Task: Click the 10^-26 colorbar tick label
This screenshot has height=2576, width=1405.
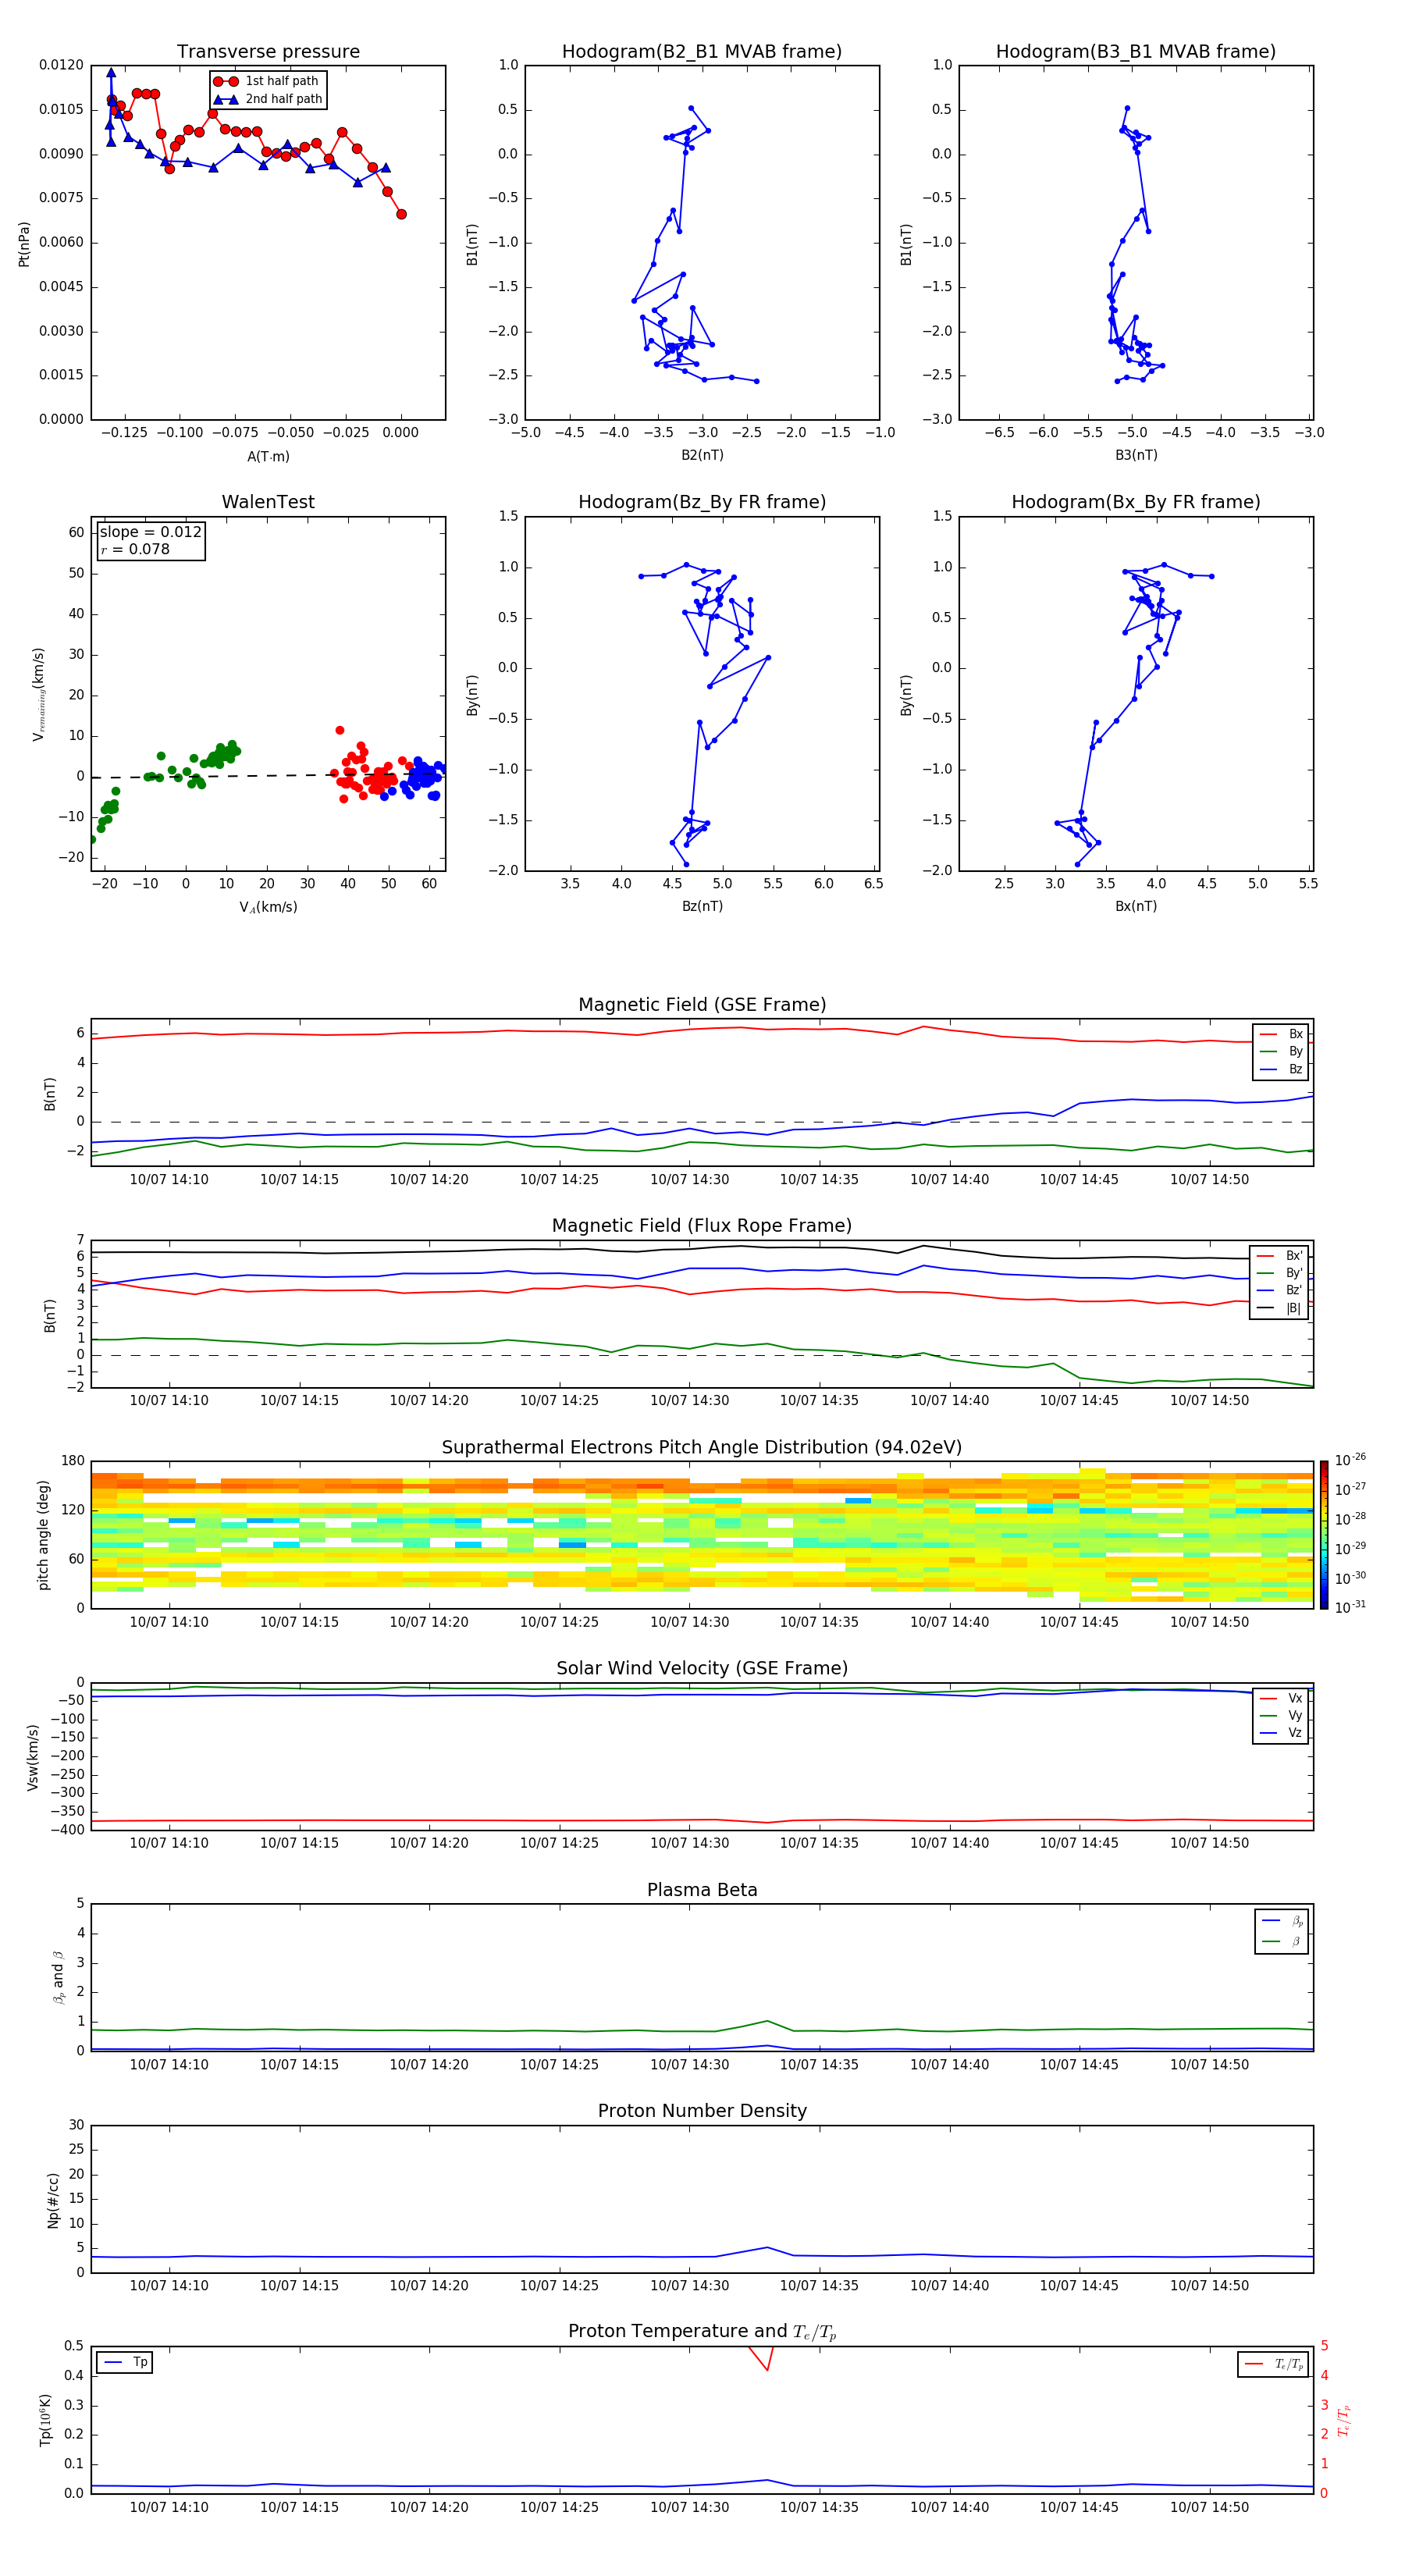Action: [1350, 1460]
